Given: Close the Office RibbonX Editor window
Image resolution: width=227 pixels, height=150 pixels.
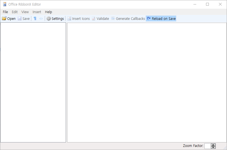Looking at the screenshot, I should (220, 4).
